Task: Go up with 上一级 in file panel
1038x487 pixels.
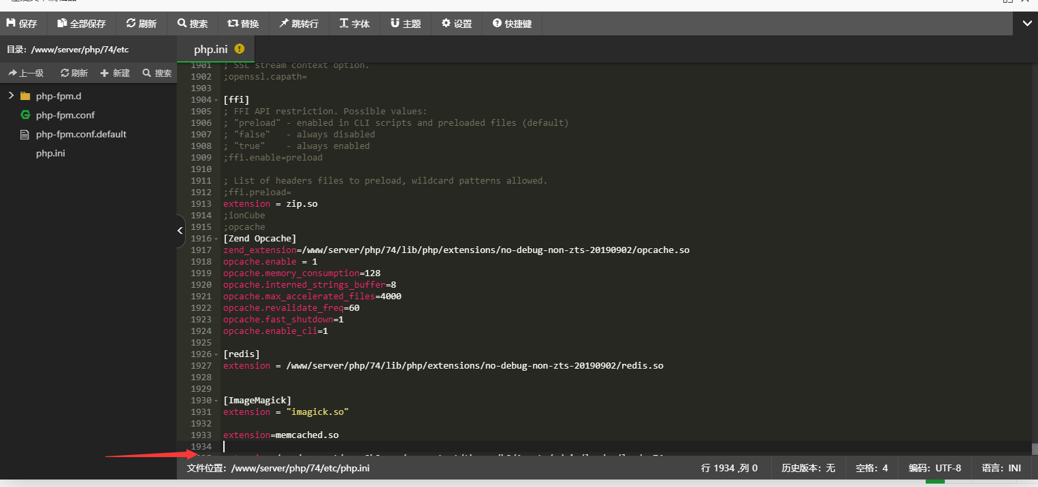Action: [x=27, y=73]
